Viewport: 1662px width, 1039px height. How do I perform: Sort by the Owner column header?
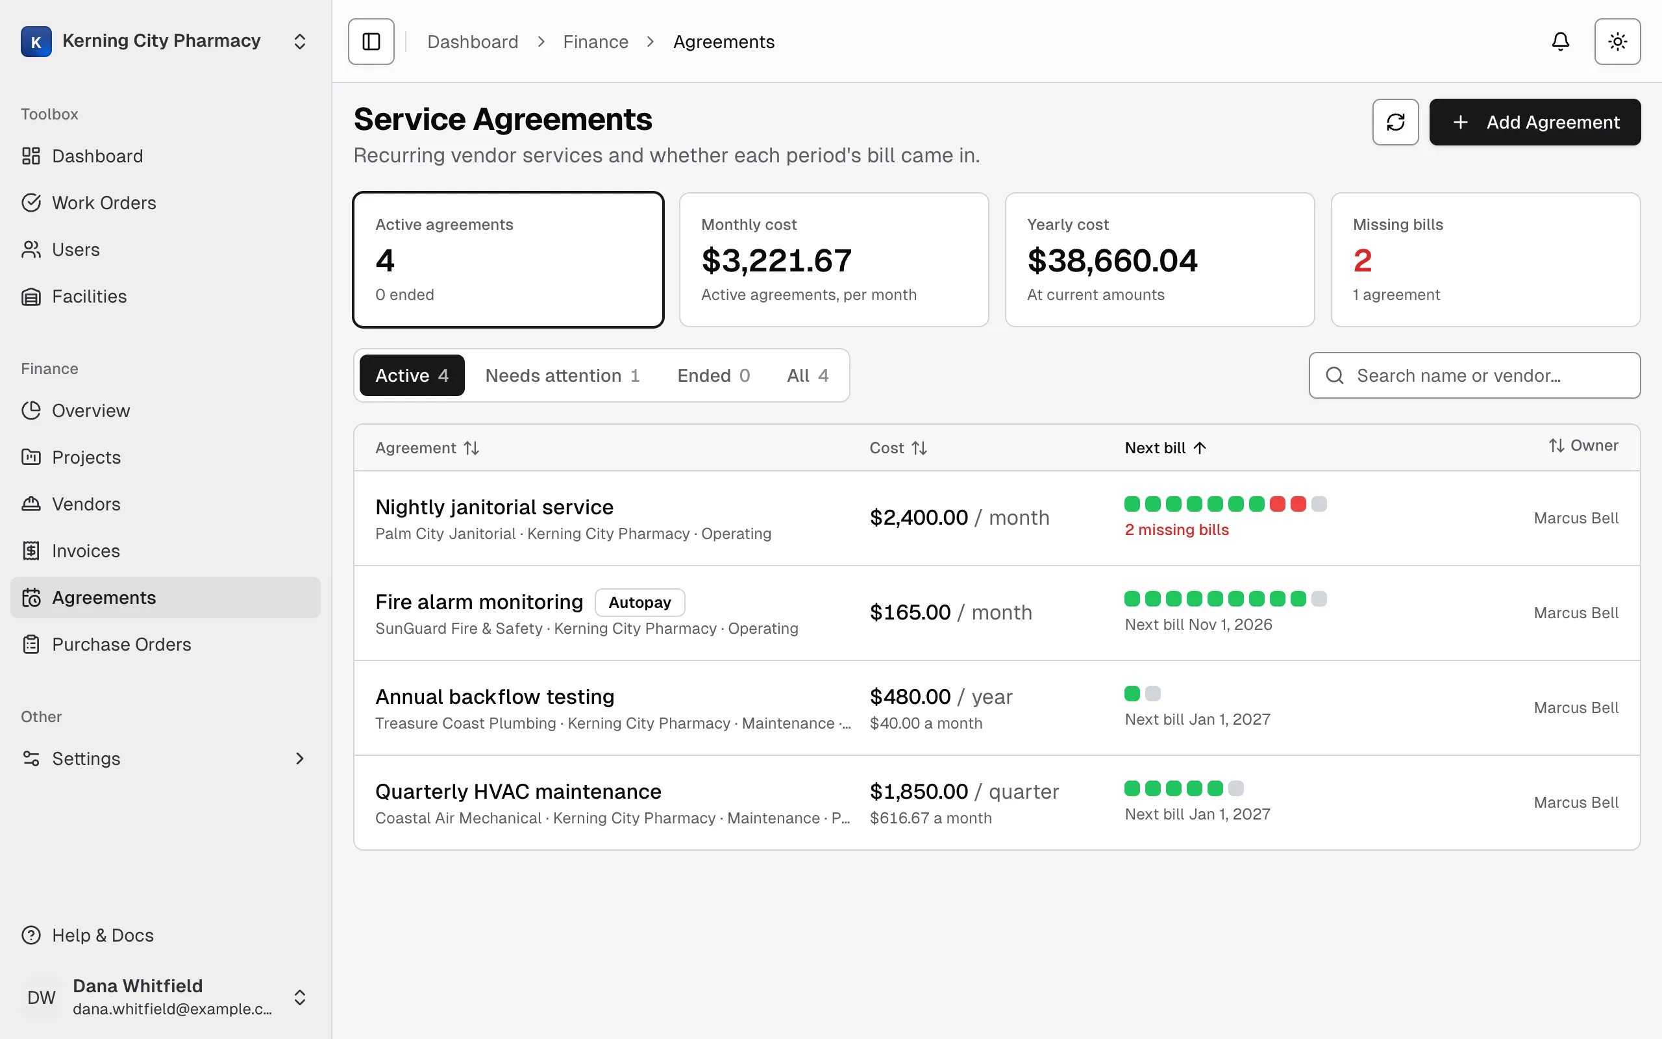click(1583, 446)
